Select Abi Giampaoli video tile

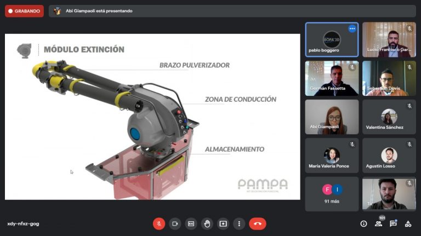pos(332,117)
